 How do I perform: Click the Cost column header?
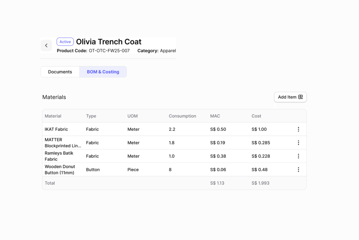256,116
